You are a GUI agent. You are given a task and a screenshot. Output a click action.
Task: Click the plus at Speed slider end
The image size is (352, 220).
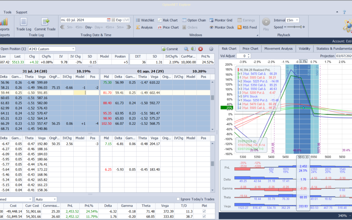304,27
